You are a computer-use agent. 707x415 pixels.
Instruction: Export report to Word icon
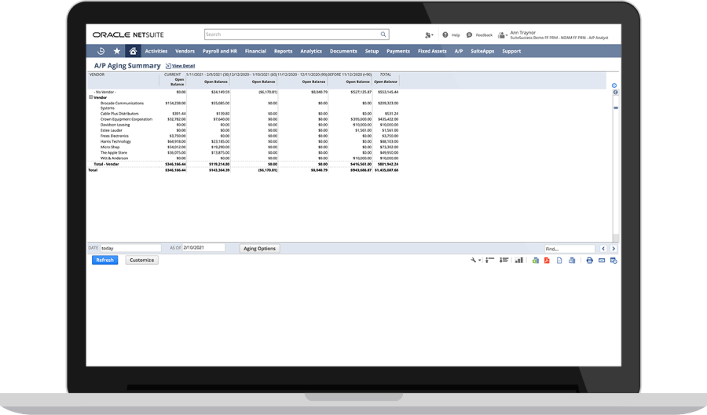pyautogui.click(x=572, y=260)
